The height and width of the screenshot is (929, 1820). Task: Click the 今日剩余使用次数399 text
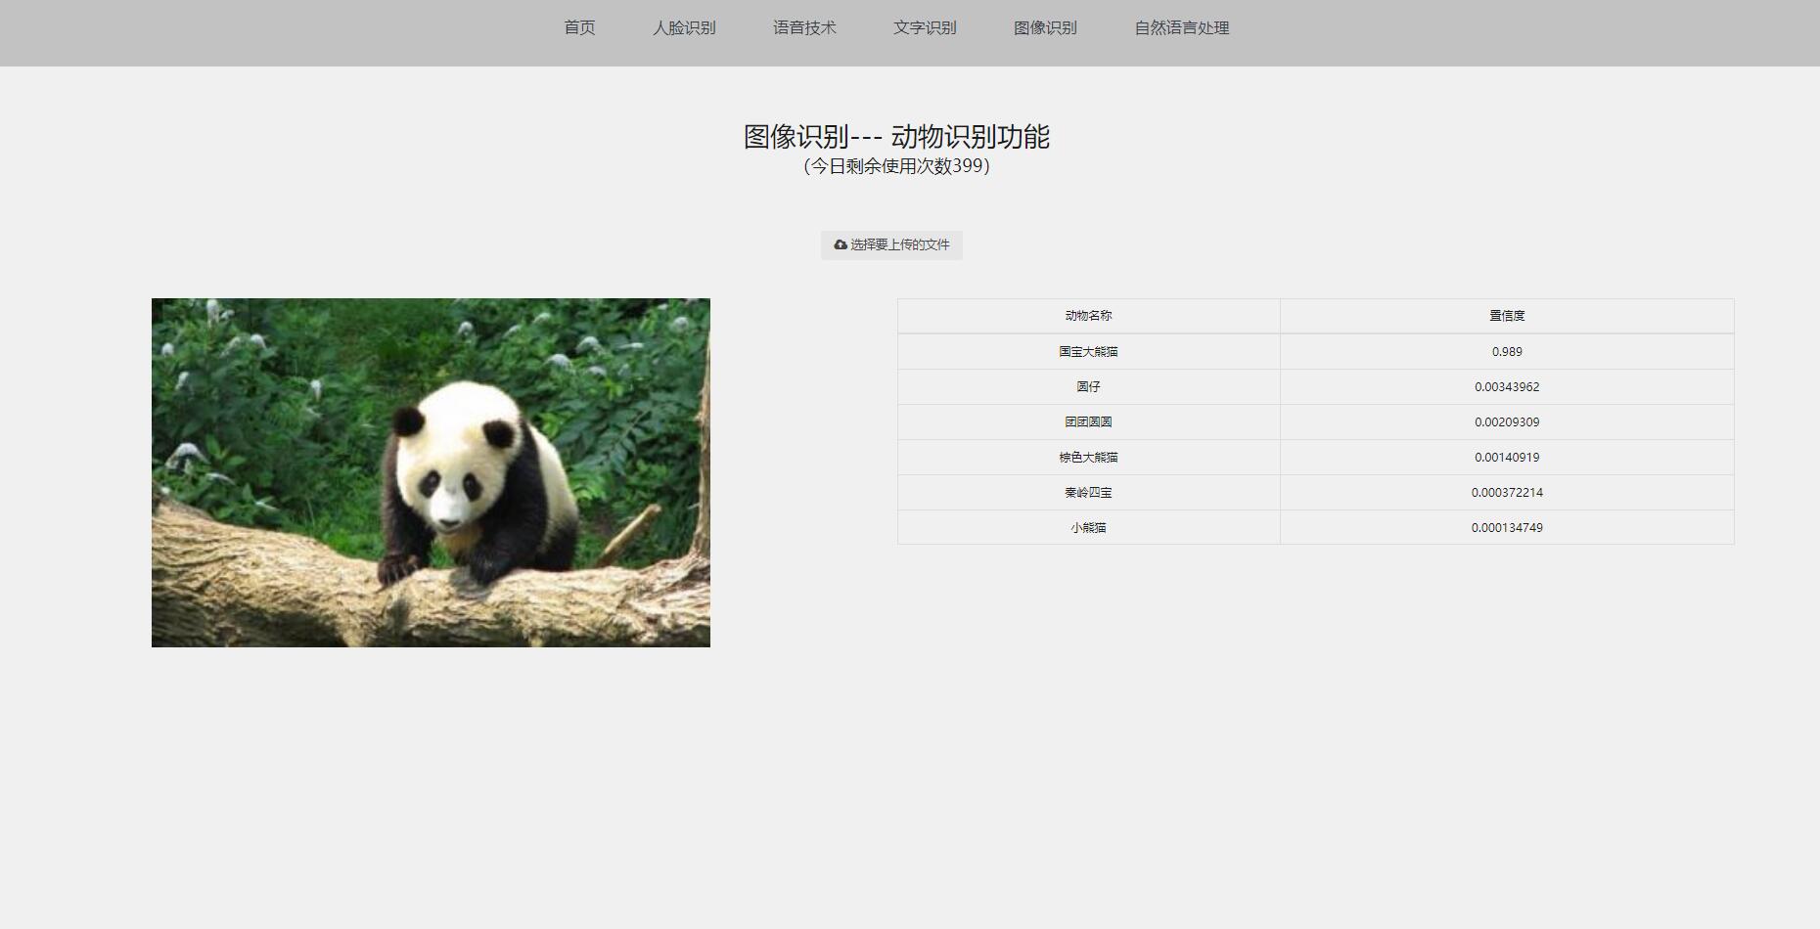[x=896, y=166]
